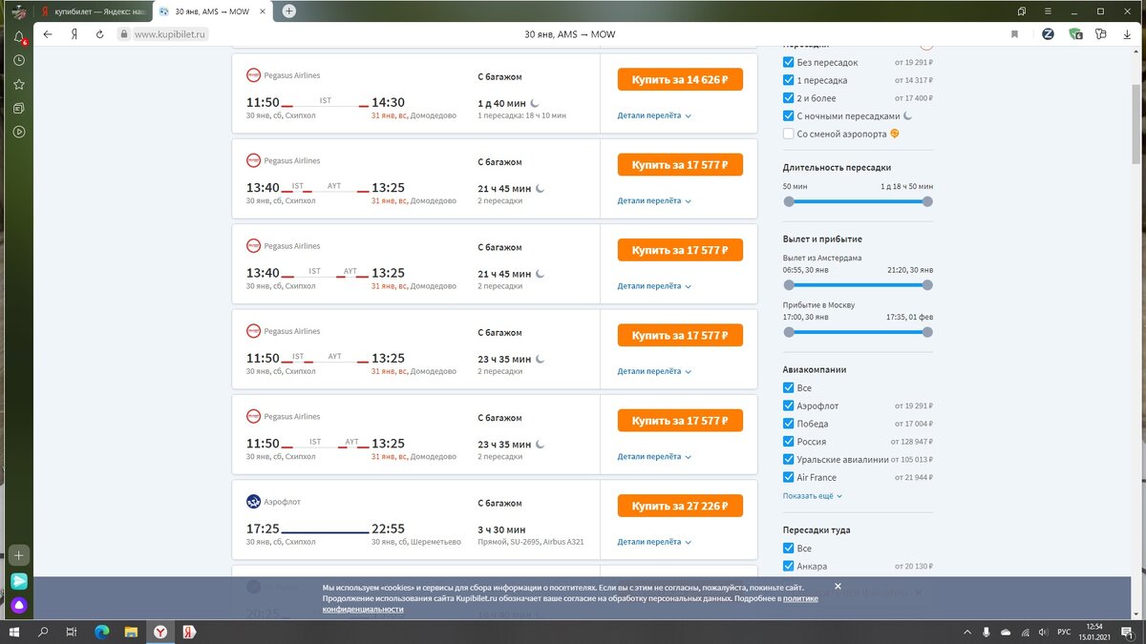Open Yandex home via the Я button

pos(74,33)
